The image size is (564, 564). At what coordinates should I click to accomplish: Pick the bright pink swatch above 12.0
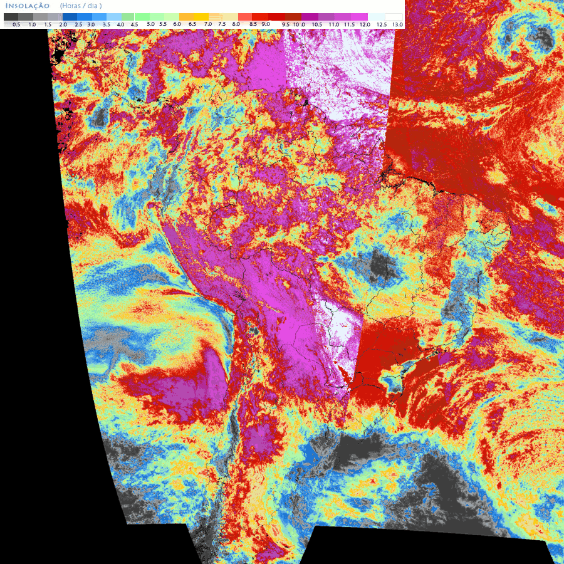point(359,17)
